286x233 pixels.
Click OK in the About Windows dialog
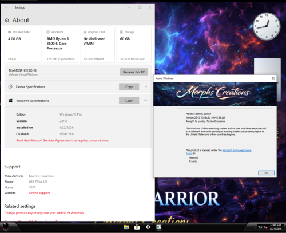(266, 173)
